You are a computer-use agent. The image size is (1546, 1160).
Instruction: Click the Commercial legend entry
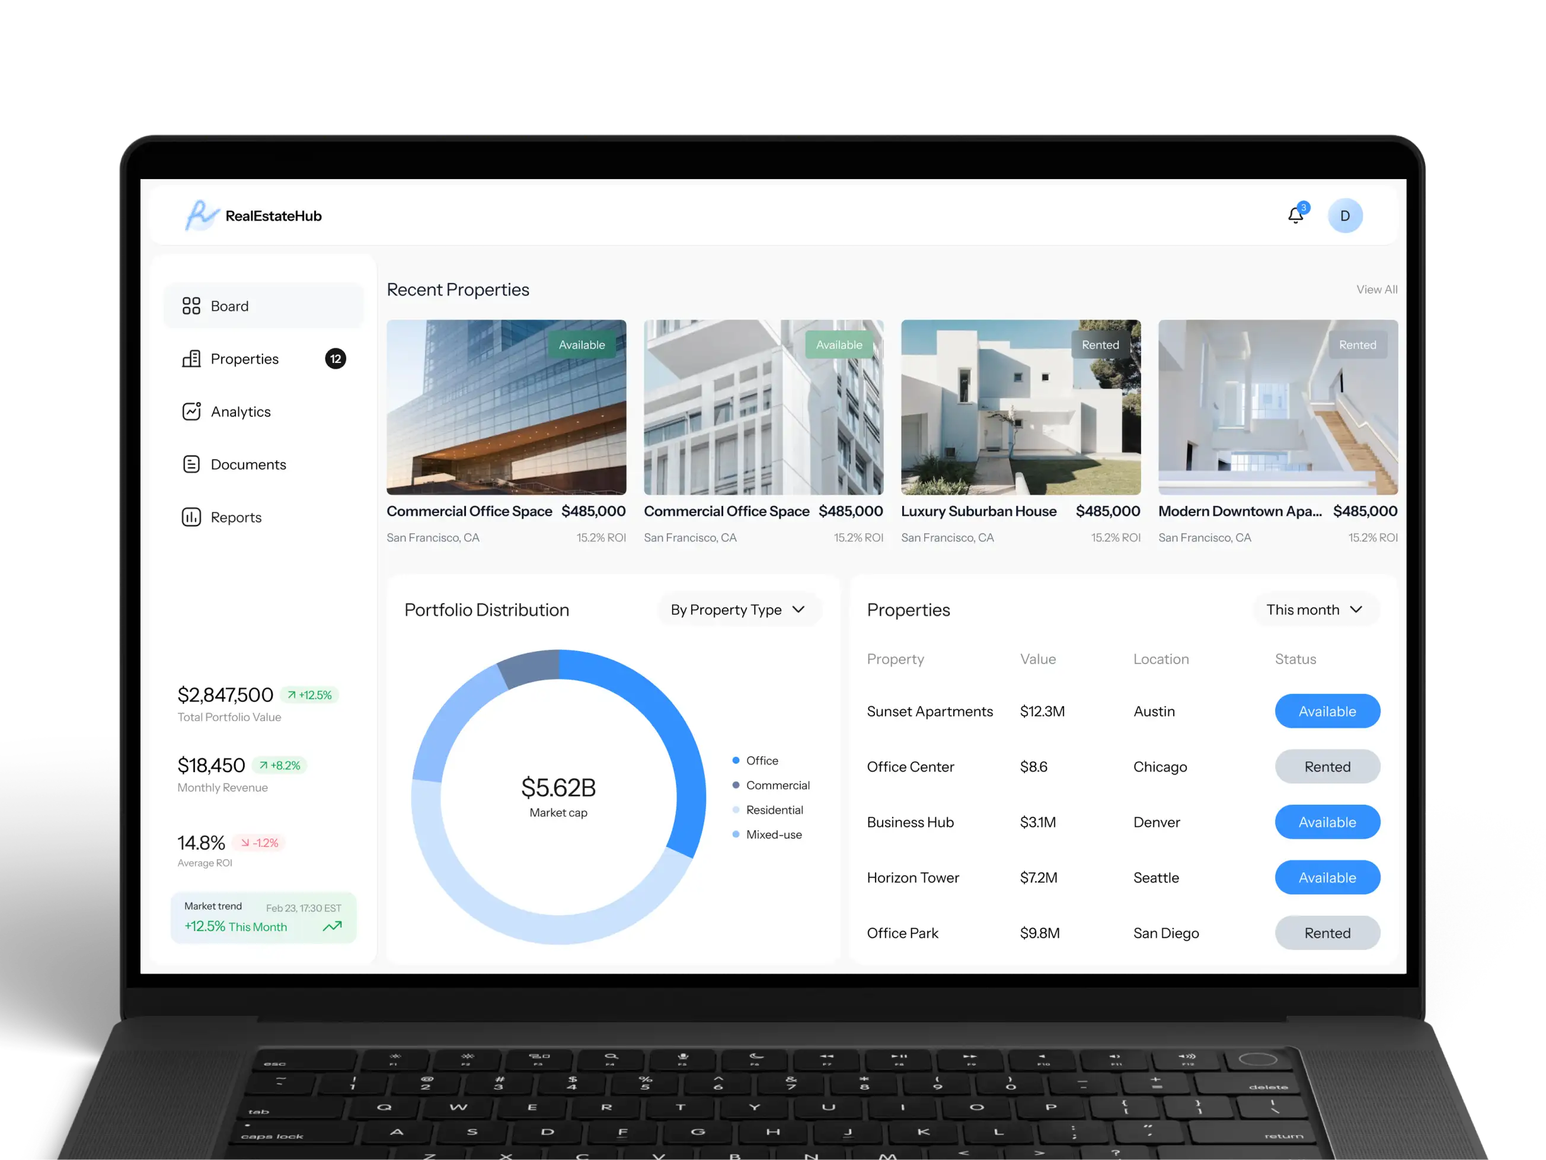777,785
